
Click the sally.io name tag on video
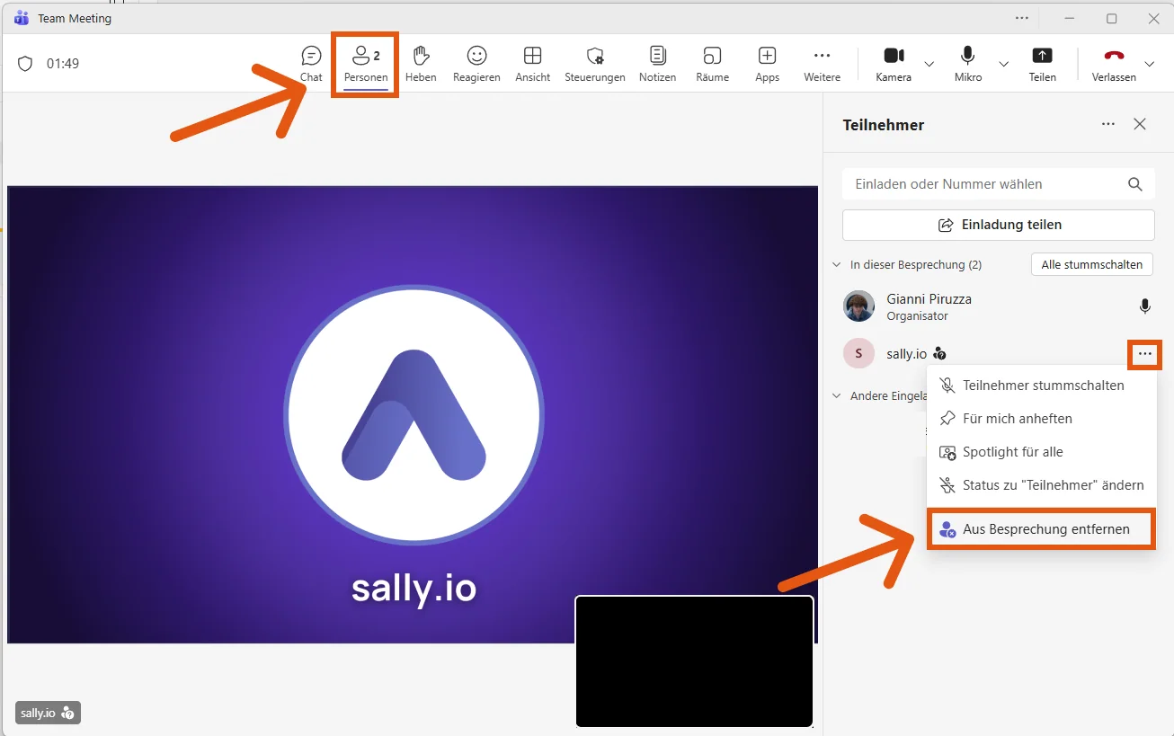(48, 713)
